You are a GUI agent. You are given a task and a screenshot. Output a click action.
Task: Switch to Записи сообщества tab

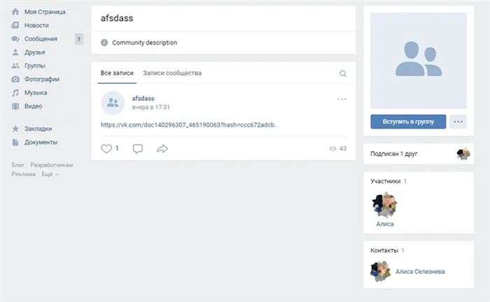[x=172, y=73]
